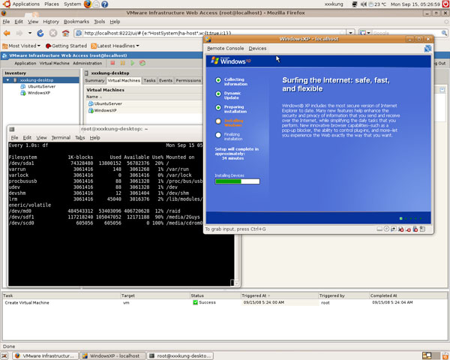Open the search engine selector dropdown
The image size is (450, 360).
[365, 33]
